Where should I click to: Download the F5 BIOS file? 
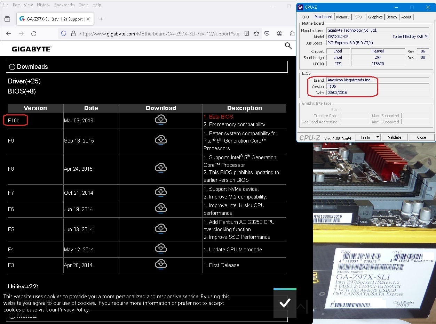(161, 229)
